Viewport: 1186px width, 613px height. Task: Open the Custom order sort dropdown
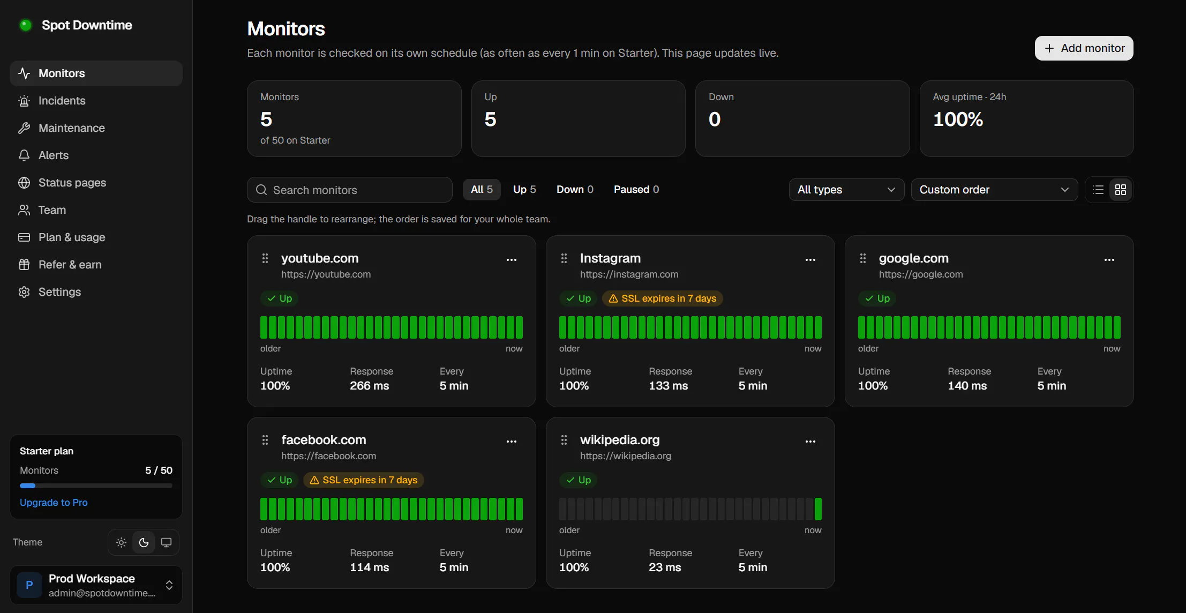point(994,190)
